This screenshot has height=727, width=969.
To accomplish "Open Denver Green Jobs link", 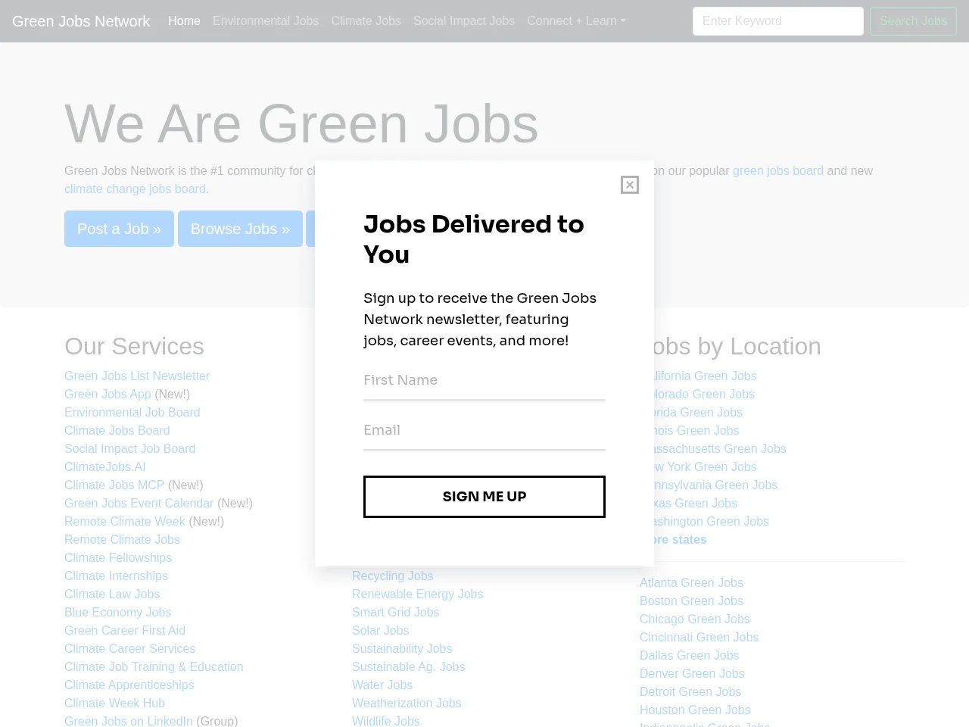I will (692, 673).
